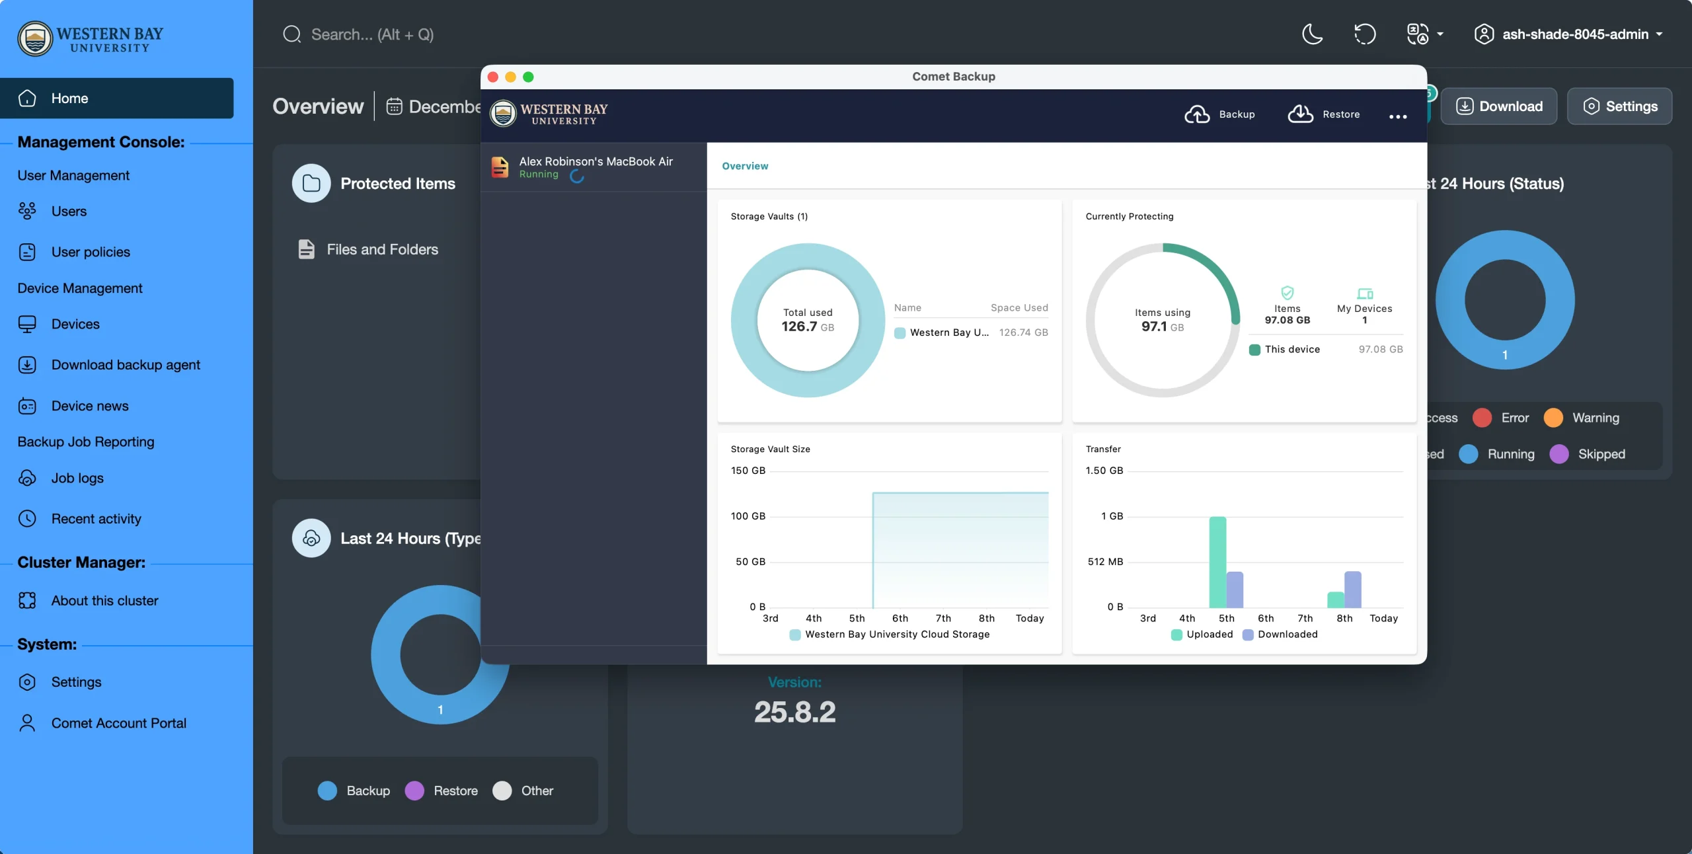Click the Recent activity clock icon
This screenshot has height=854, width=1692.
pos(27,519)
